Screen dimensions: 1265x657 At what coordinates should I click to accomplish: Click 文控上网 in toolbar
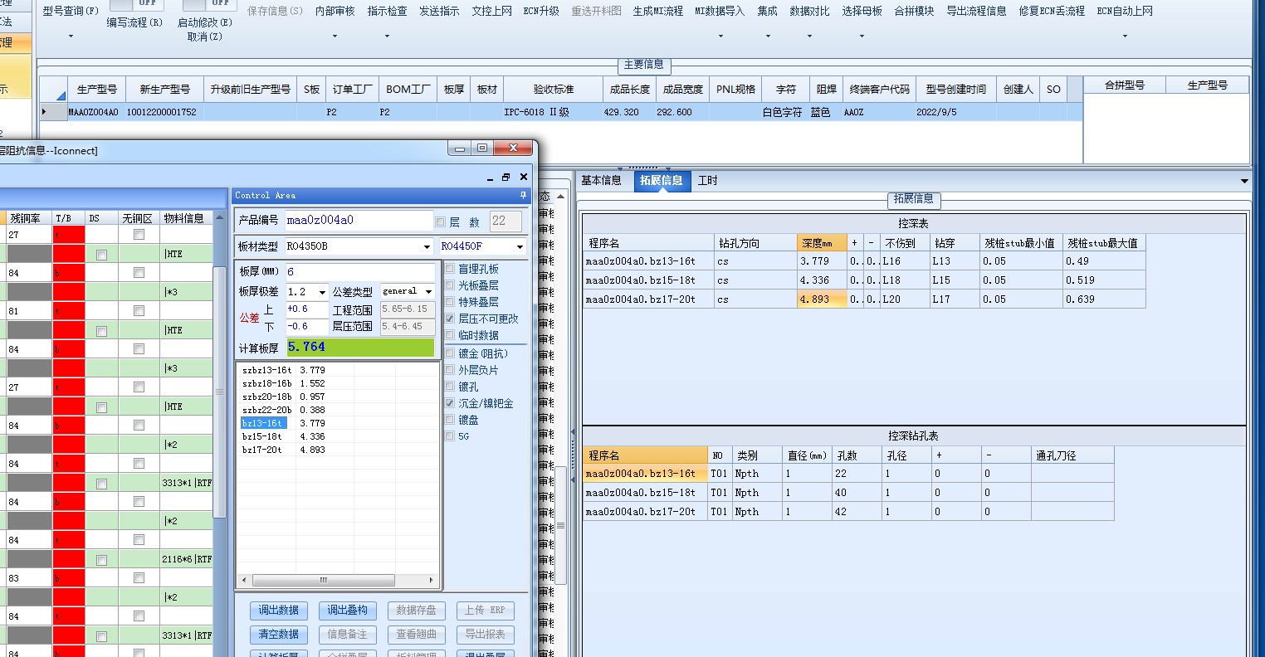(491, 12)
